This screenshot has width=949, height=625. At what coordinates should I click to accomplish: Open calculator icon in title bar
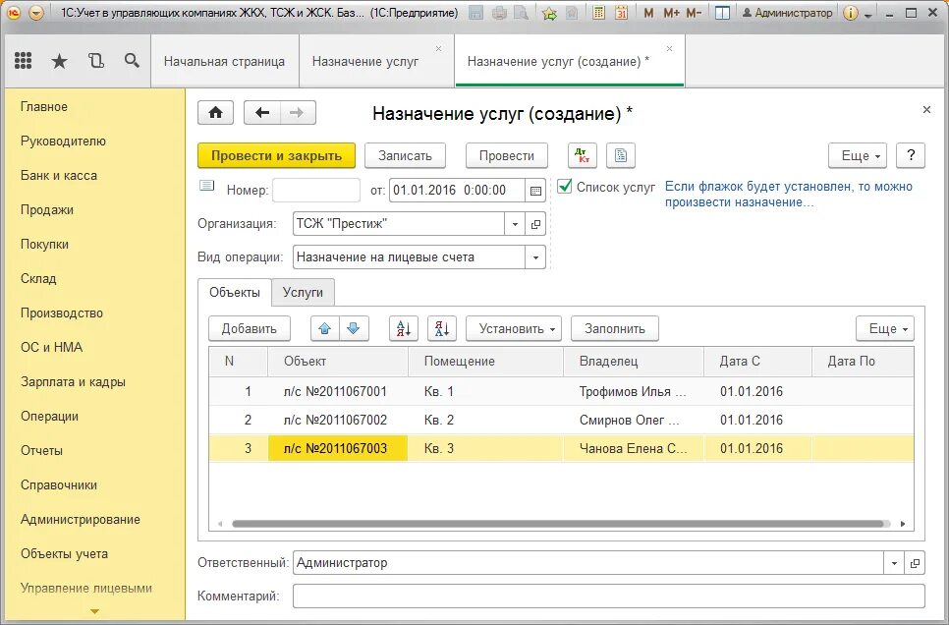tap(598, 12)
